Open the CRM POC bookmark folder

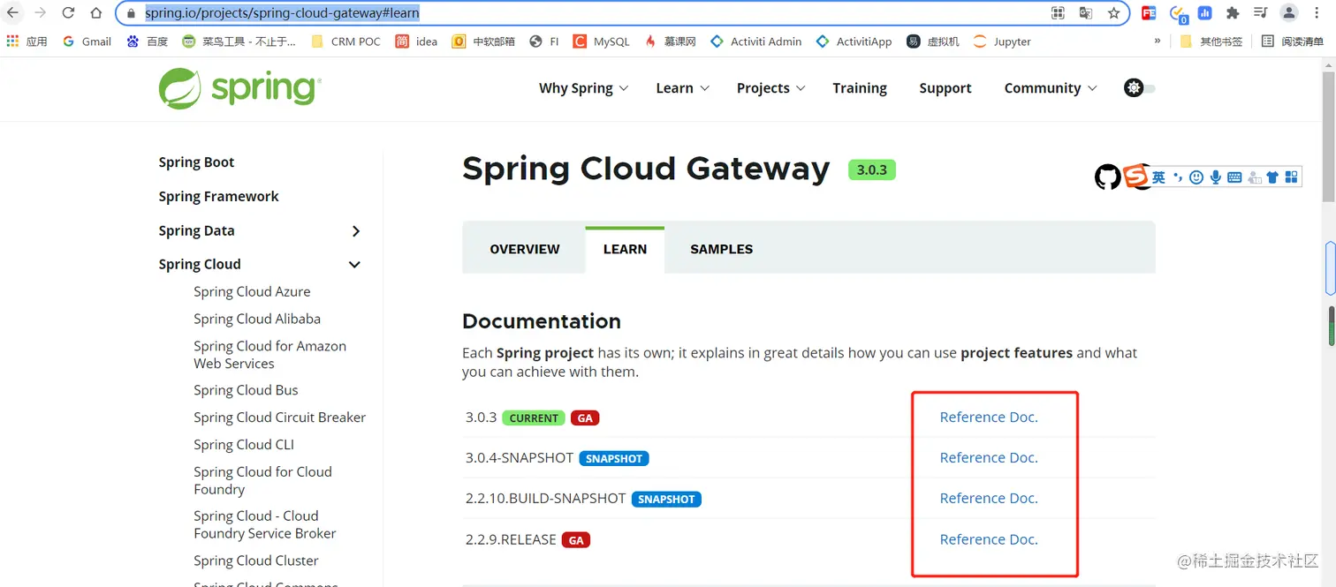click(x=345, y=41)
